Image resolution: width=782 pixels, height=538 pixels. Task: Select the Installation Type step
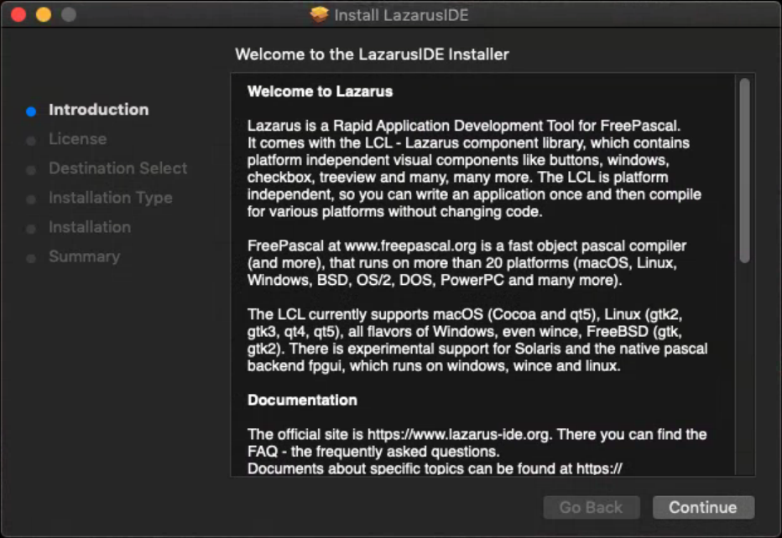[111, 198]
